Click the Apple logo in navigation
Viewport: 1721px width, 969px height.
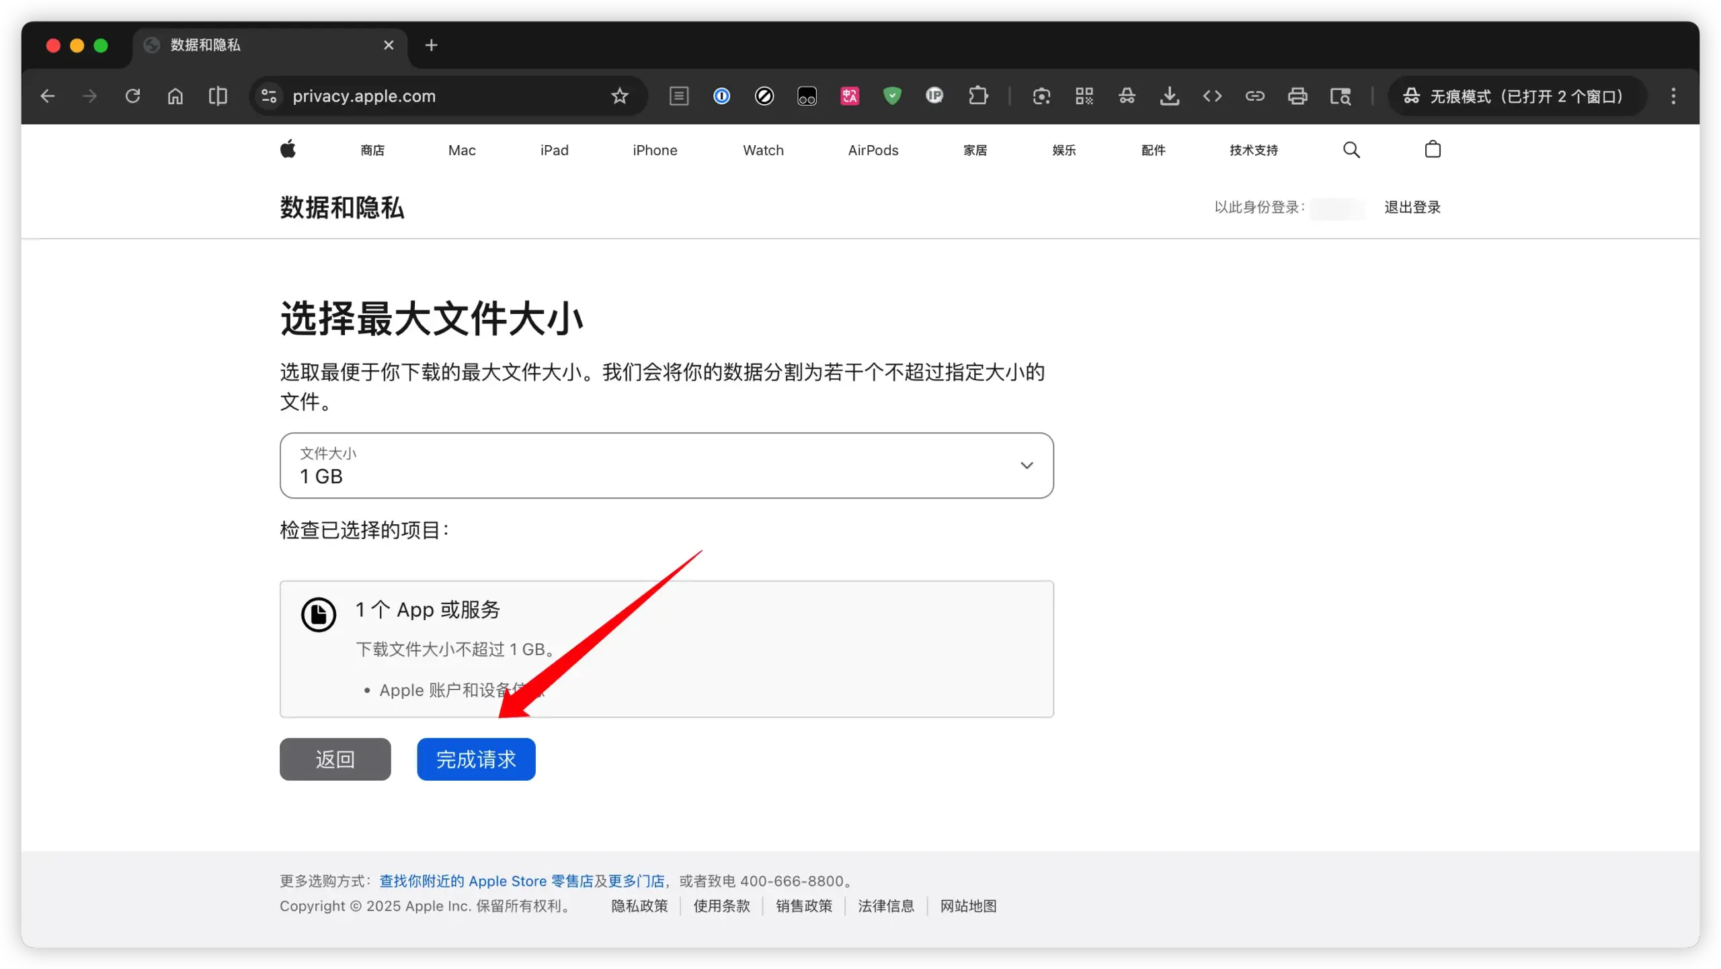(x=288, y=149)
